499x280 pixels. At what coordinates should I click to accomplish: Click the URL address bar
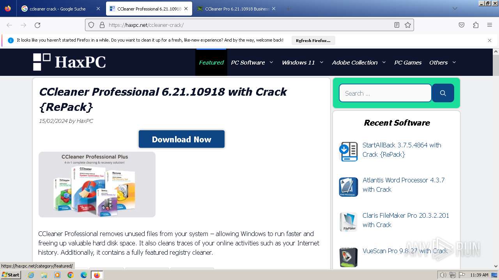click(249, 25)
